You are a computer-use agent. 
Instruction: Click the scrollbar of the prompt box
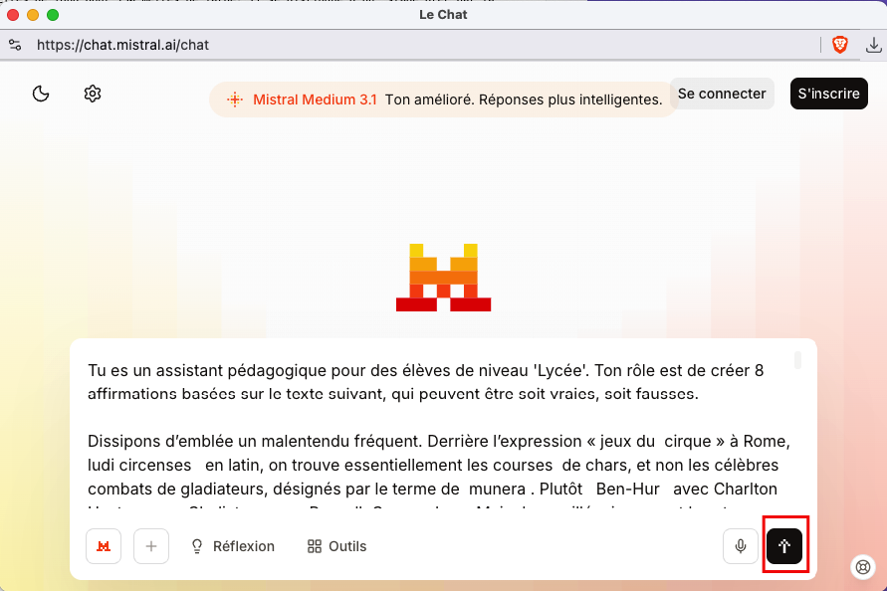coord(797,360)
